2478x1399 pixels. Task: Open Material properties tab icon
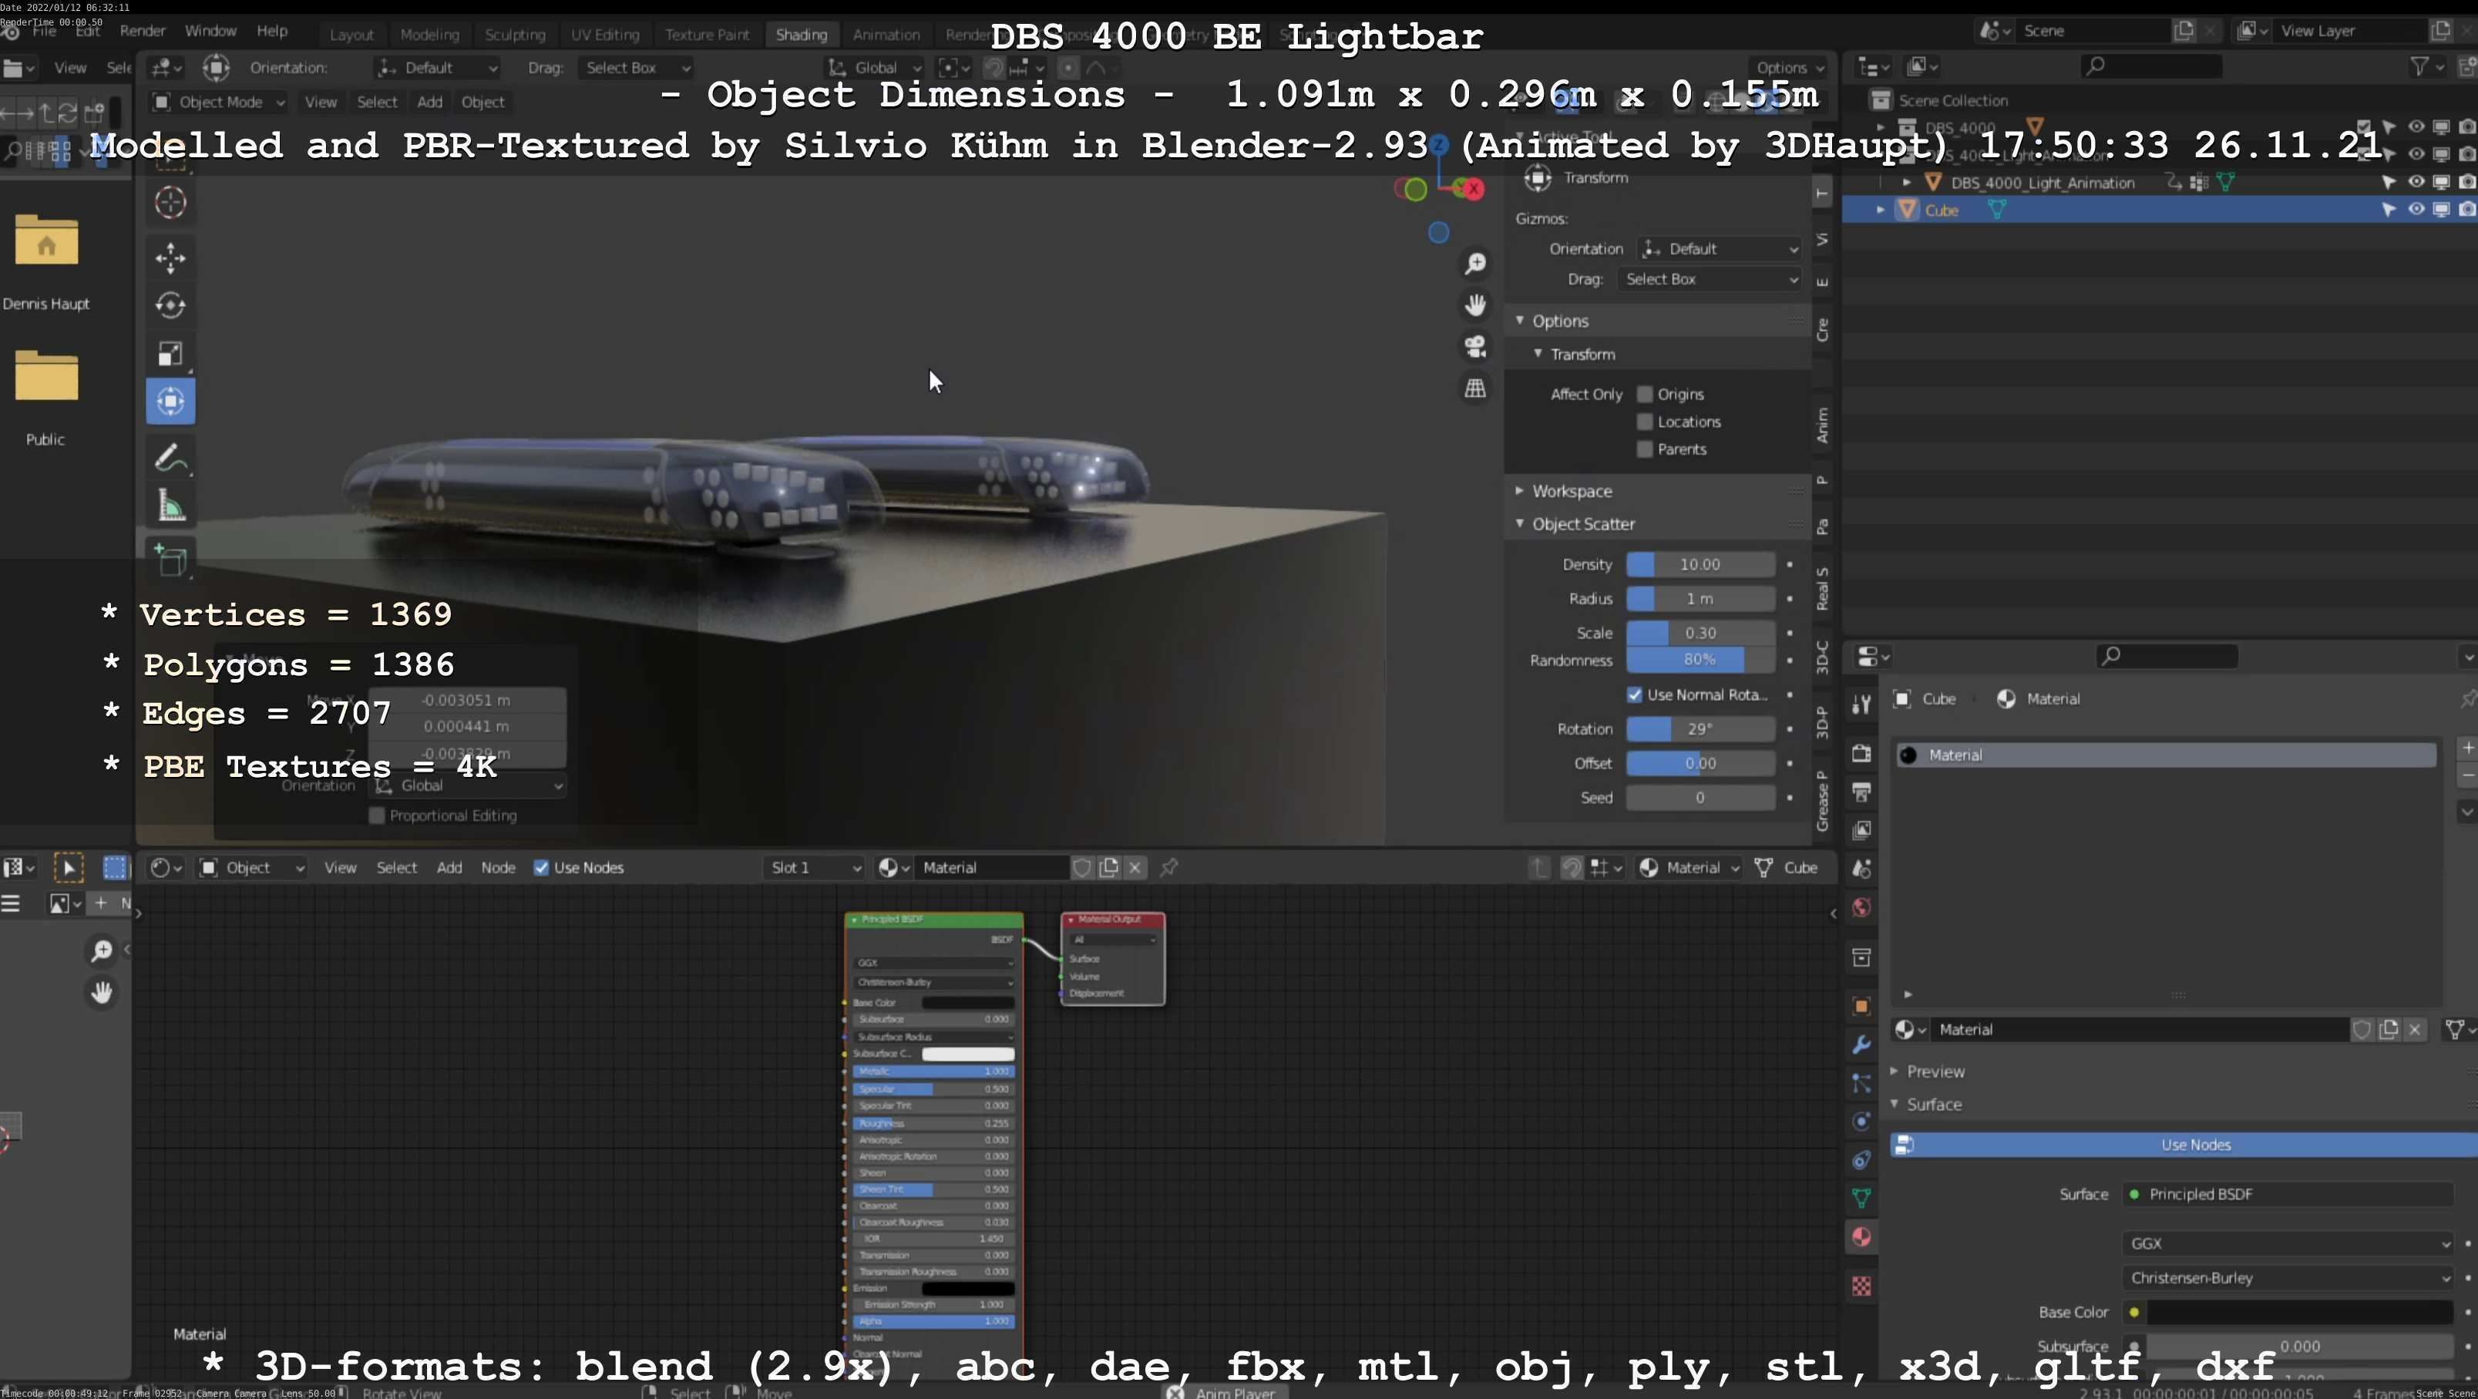coord(1861,1237)
